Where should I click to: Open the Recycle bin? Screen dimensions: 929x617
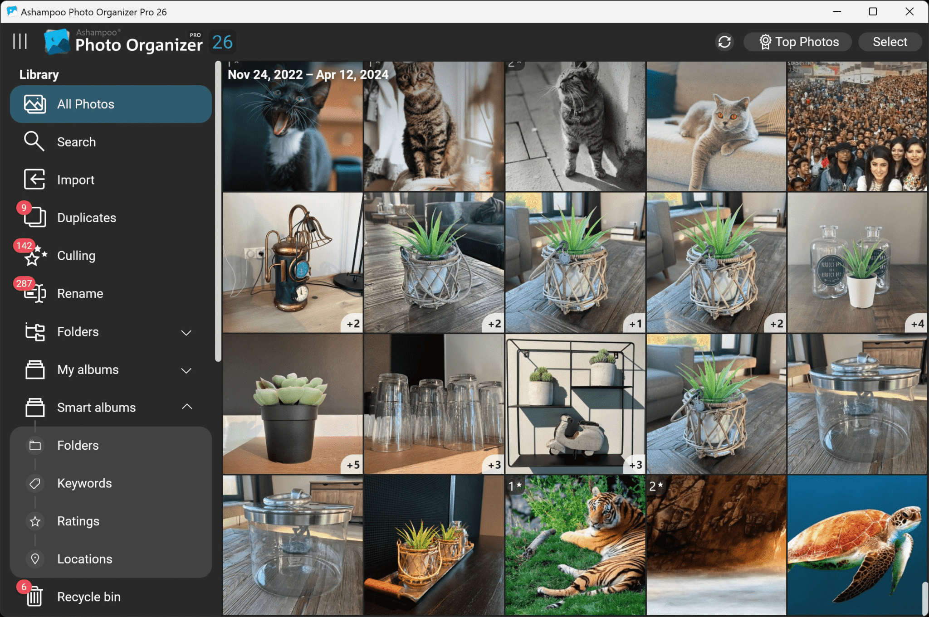(x=89, y=597)
